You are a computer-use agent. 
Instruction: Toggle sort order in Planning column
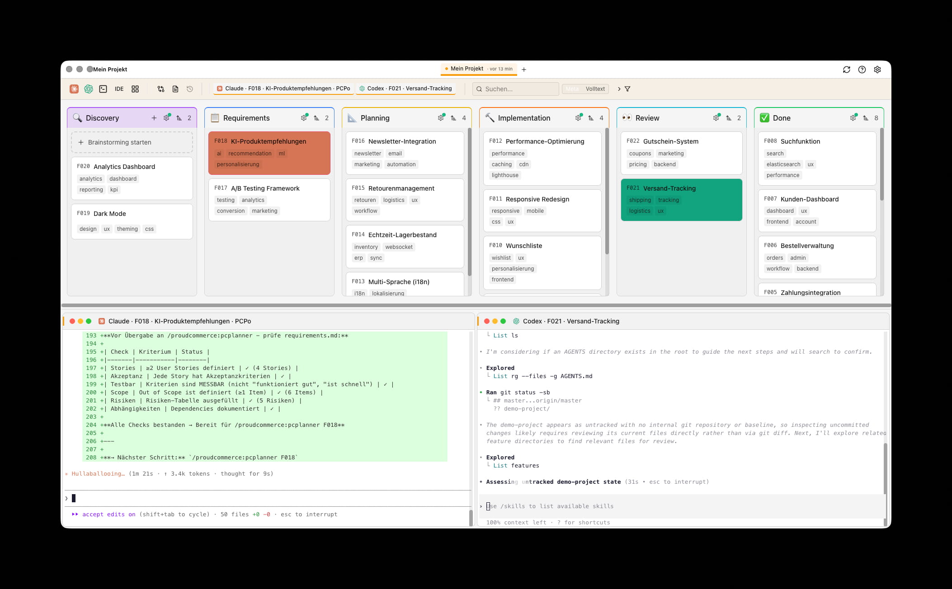click(453, 118)
